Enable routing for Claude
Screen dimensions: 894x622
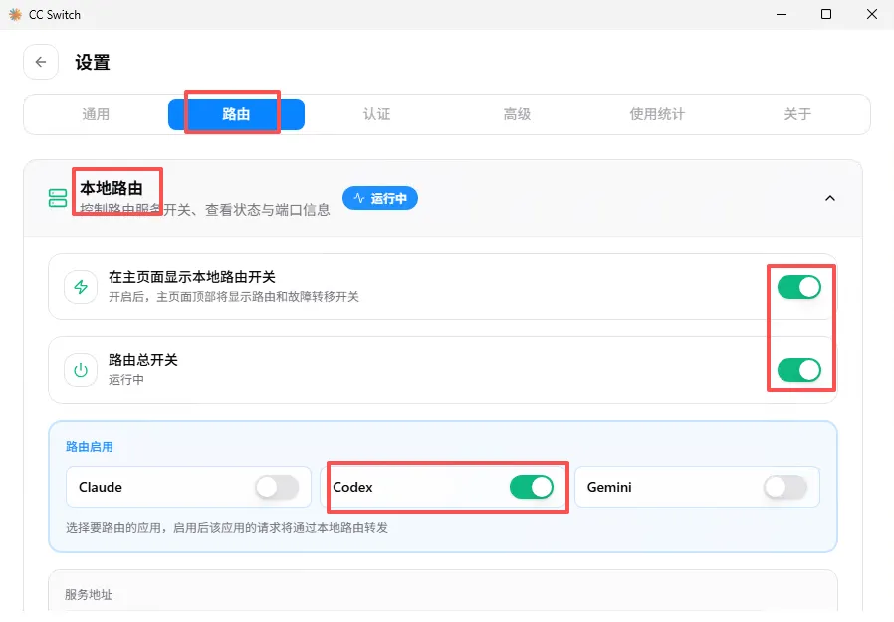pyautogui.click(x=277, y=487)
